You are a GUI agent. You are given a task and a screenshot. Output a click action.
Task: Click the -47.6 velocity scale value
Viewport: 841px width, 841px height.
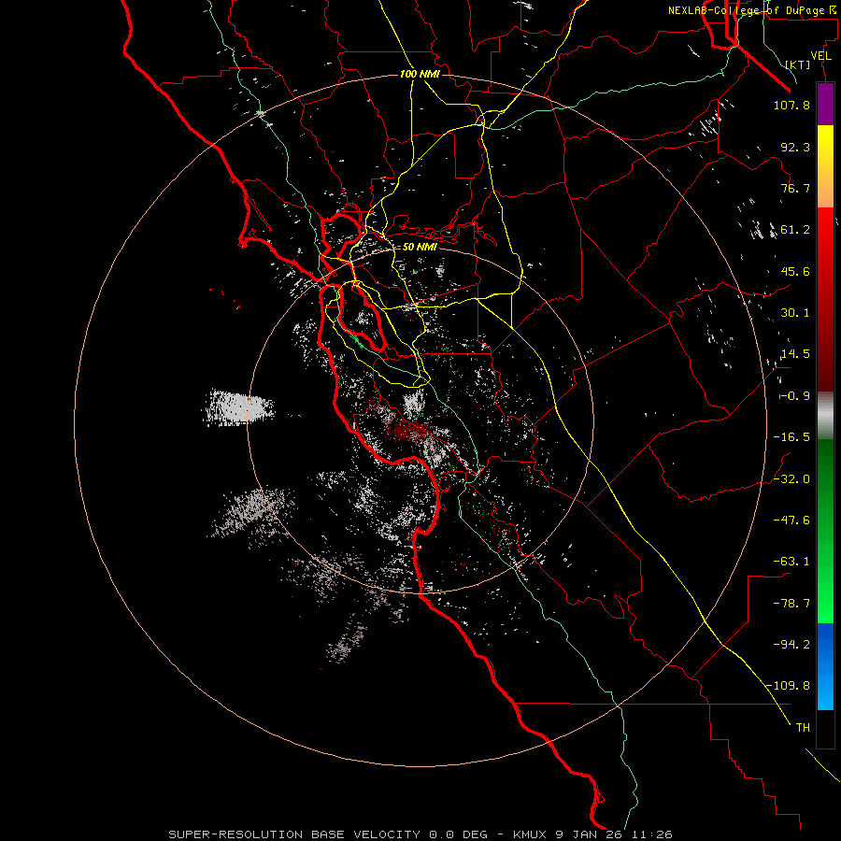click(x=791, y=520)
